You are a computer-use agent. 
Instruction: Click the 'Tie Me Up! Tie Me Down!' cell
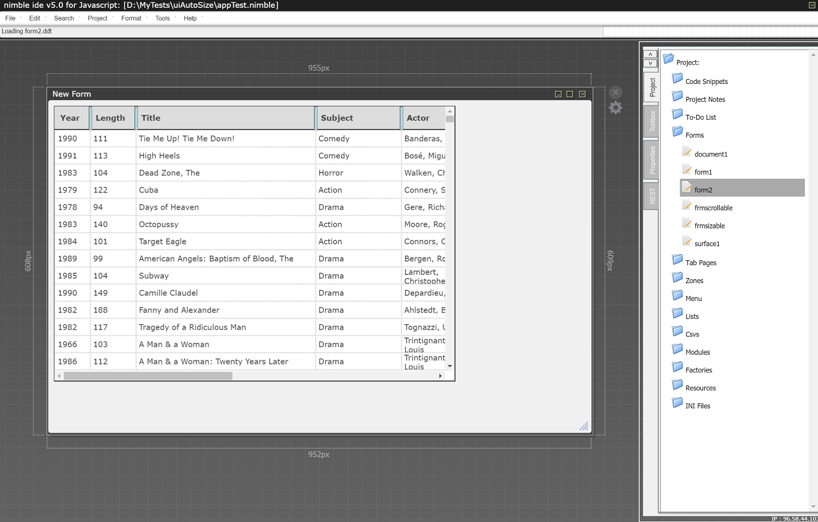pos(226,139)
